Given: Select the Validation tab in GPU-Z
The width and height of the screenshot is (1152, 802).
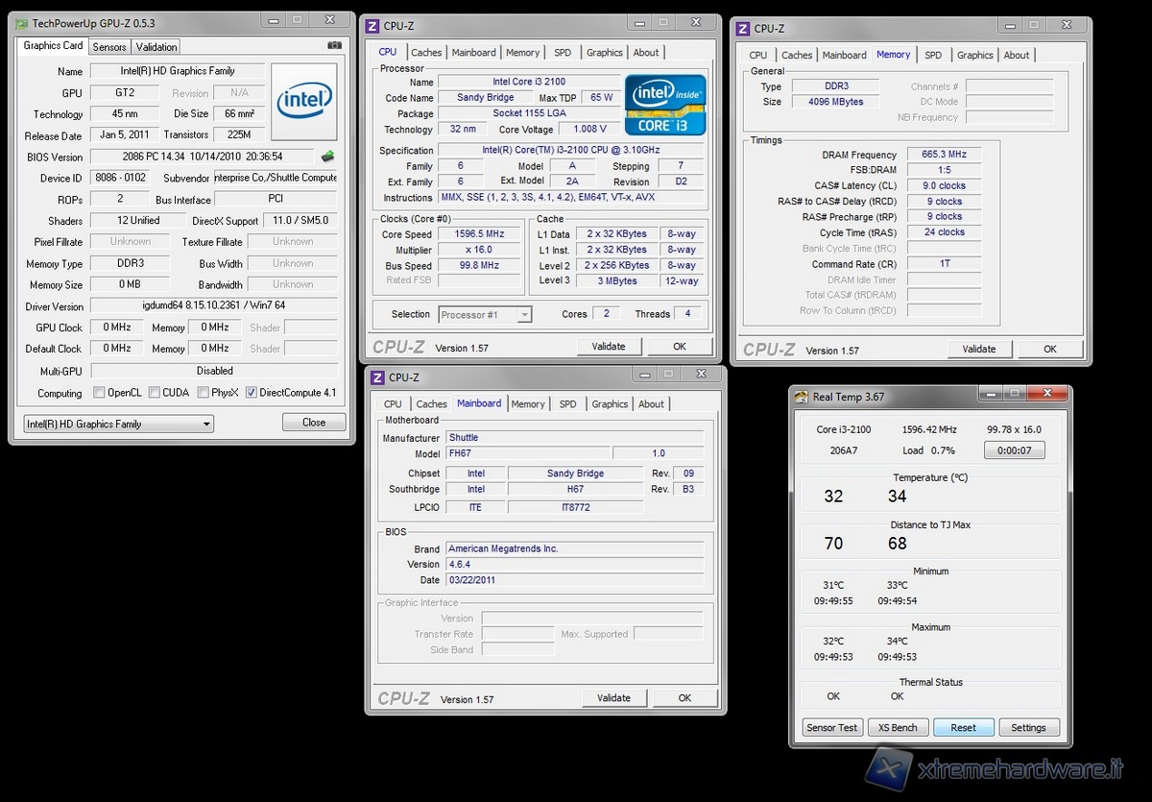Looking at the screenshot, I should coord(156,47).
